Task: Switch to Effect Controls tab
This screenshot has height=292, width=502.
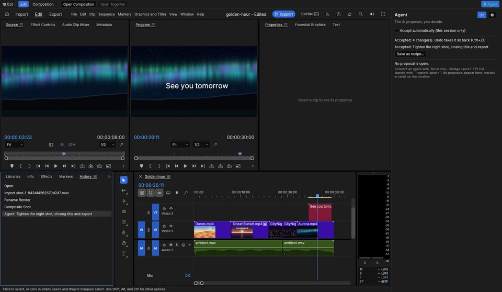Action: point(43,25)
